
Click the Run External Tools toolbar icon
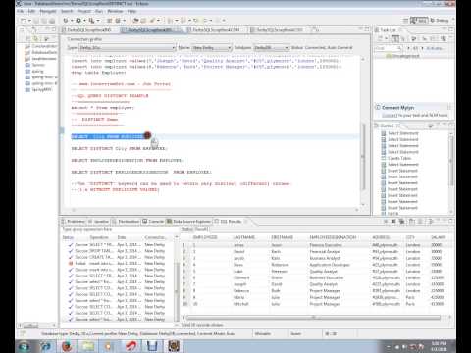click(91, 21)
